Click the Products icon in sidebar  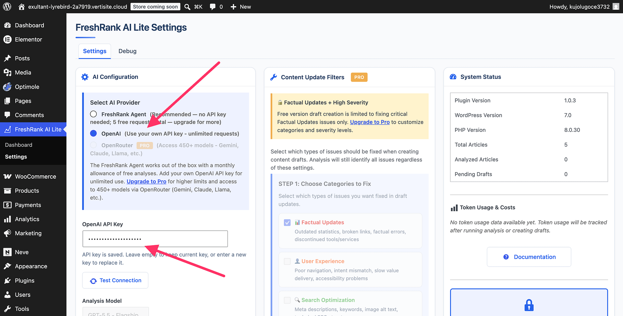tap(7, 191)
